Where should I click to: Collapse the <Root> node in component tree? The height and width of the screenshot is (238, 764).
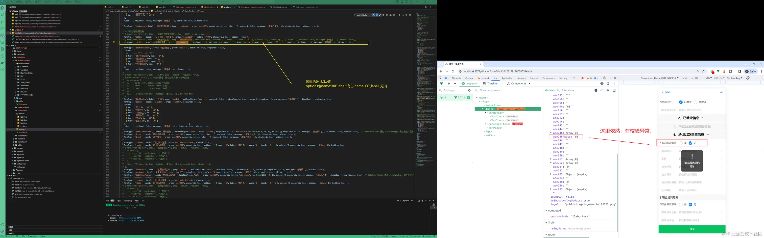(x=477, y=98)
